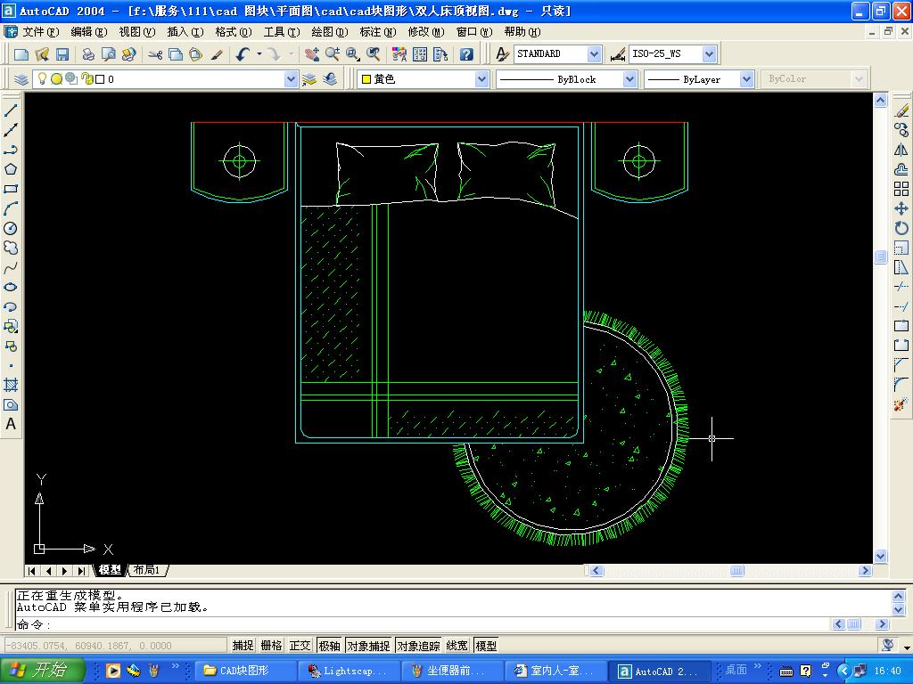Click the 开始 Start button
Image resolution: width=913 pixels, height=684 pixels.
pos(42,671)
